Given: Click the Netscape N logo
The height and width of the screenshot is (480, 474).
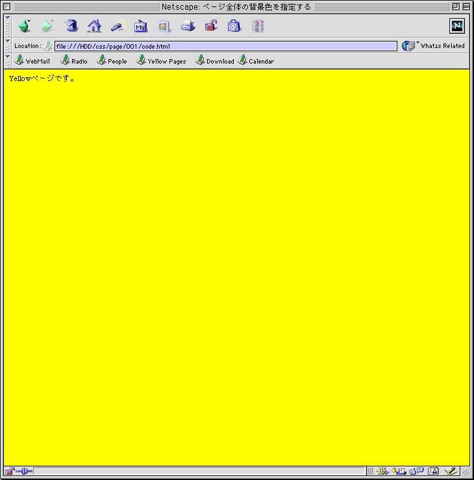Looking at the screenshot, I should click(x=457, y=26).
